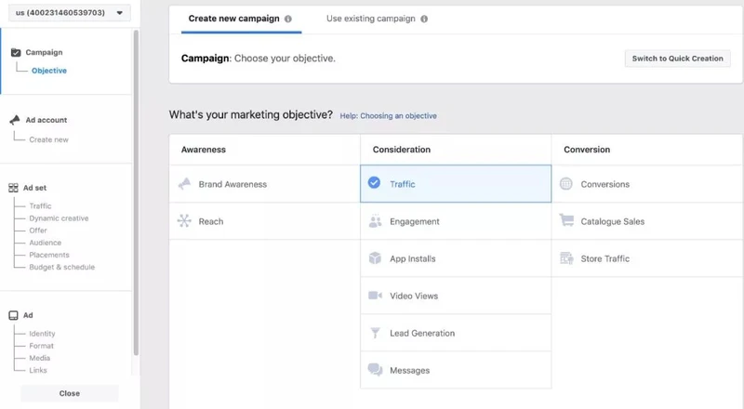
Task: Click the Reach snowflake icon
Action: click(x=184, y=220)
